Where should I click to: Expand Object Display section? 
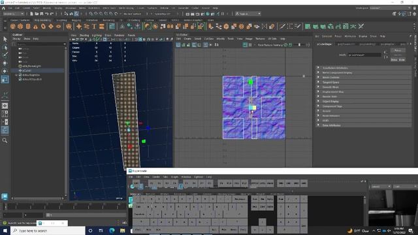(x=363, y=102)
